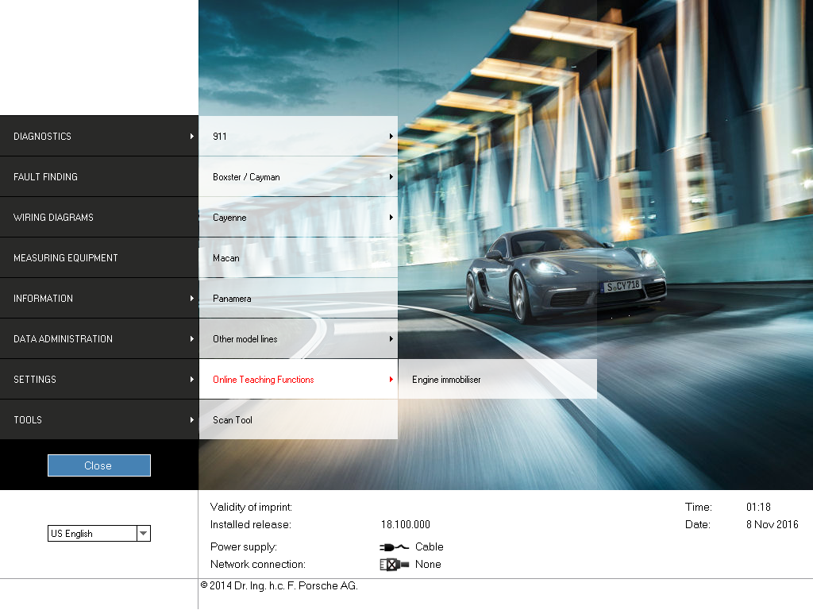Expand the arrow beside TOOLS

(192, 419)
